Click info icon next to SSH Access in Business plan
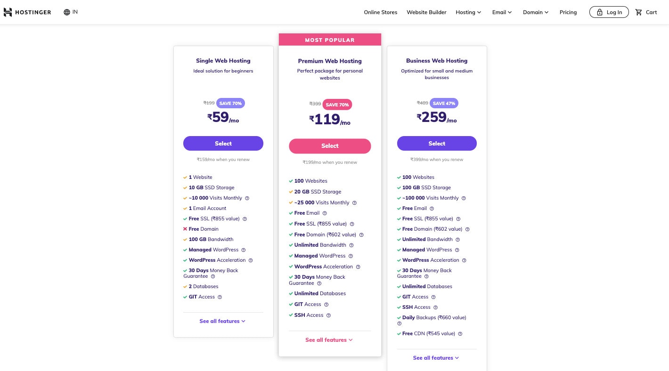This screenshot has height=371, width=669. point(435,307)
